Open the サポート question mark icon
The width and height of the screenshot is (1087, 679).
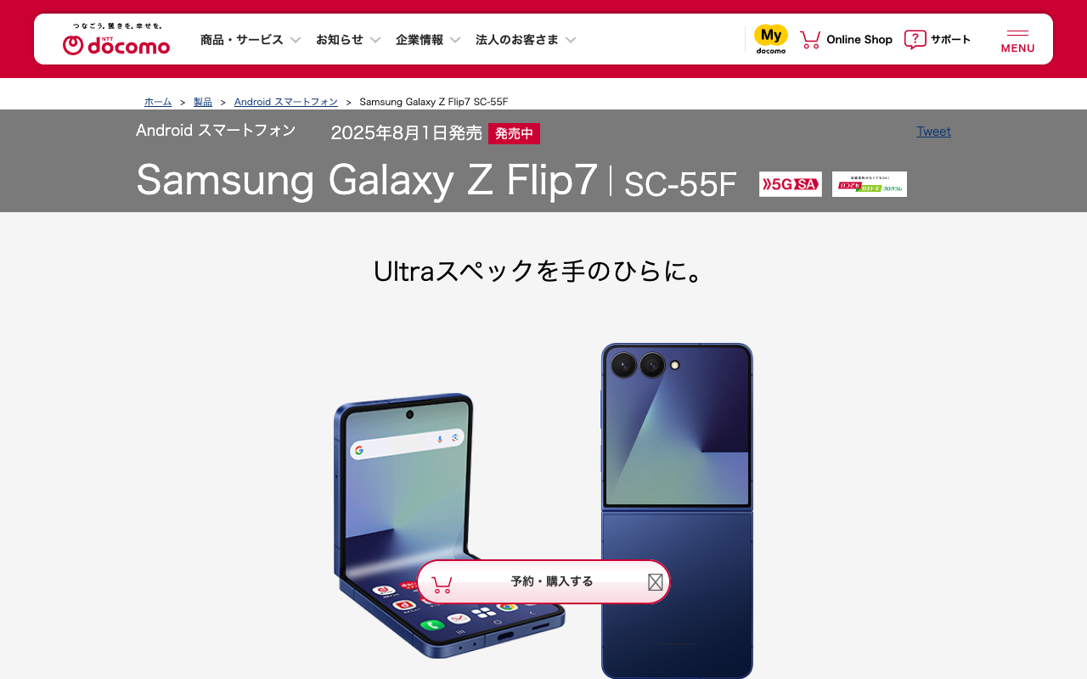tap(915, 39)
